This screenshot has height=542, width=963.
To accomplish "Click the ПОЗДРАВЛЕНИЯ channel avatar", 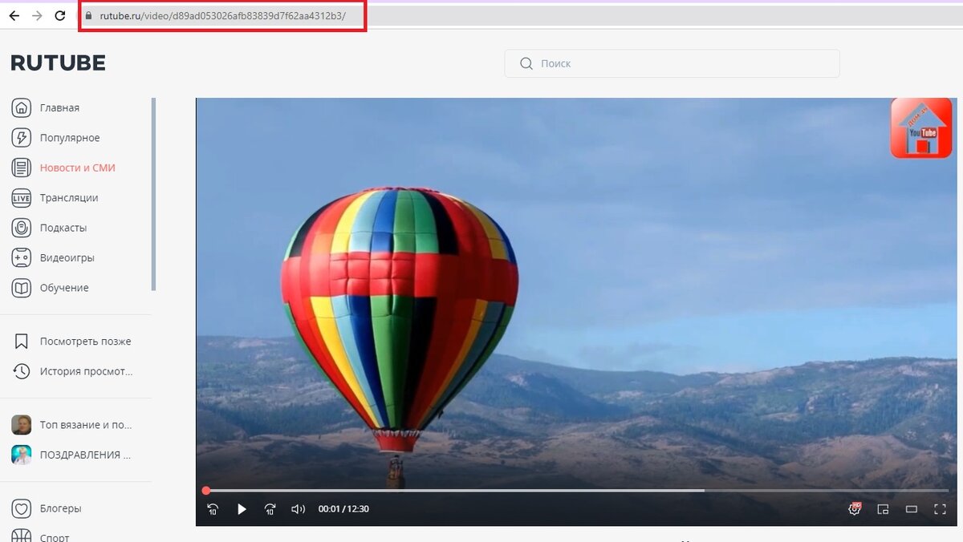I will click(22, 455).
